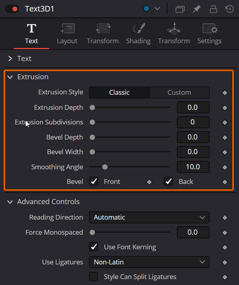The width and height of the screenshot is (239, 285).
Task: Open the Use Ligatures dropdown
Action: 149,262
